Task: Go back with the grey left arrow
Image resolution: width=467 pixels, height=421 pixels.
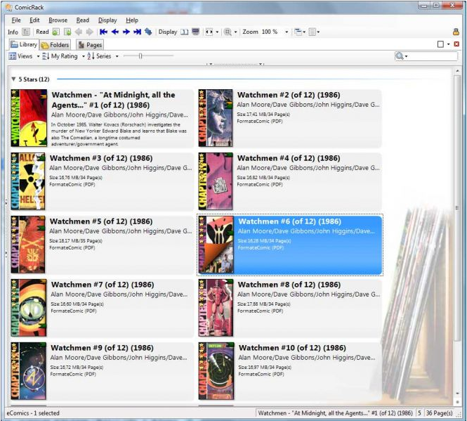Action: tap(79, 32)
